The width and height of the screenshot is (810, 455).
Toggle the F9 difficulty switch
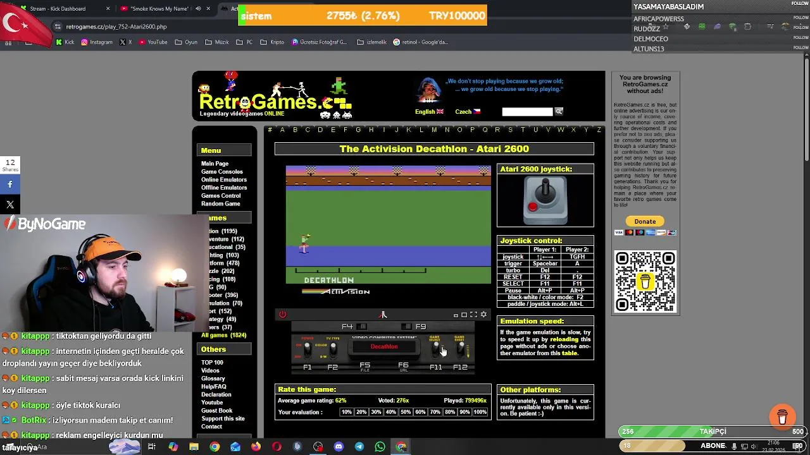tap(406, 327)
